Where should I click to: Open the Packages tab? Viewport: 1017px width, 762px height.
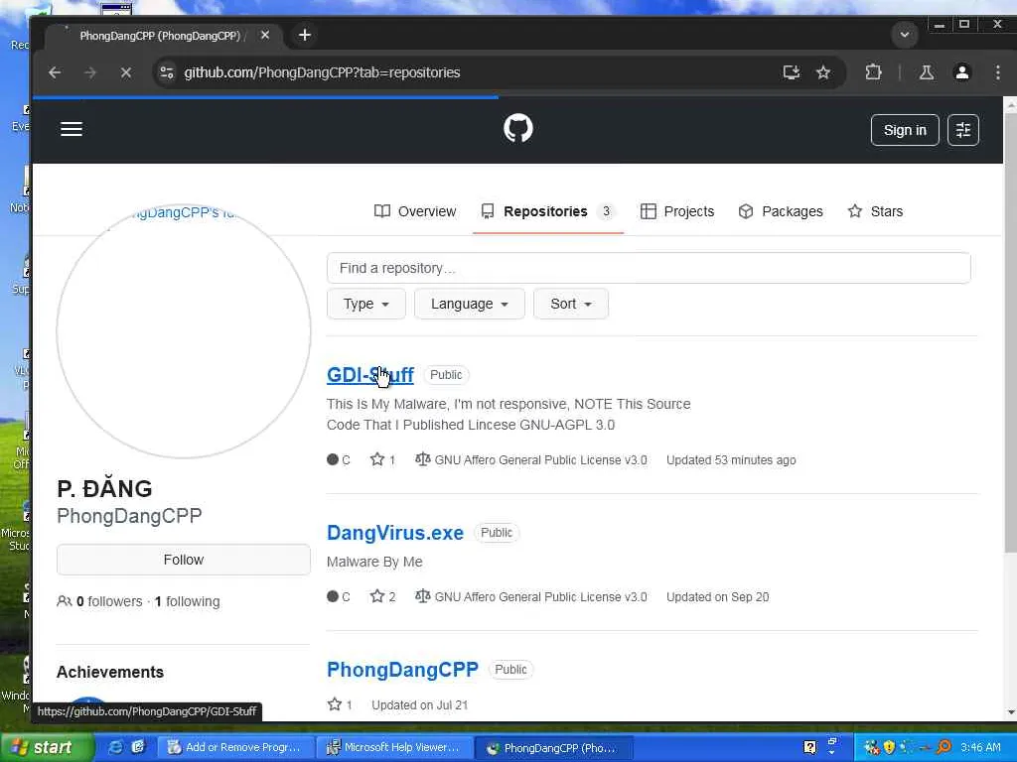click(x=781, y=211)
